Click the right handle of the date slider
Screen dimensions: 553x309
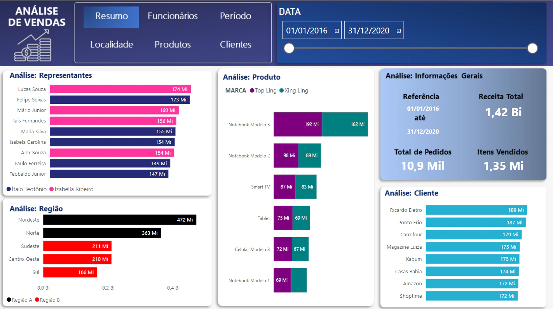532,48
